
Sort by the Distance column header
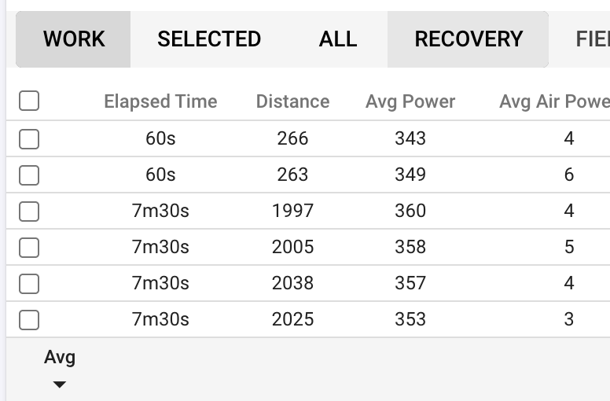point(292,101)
